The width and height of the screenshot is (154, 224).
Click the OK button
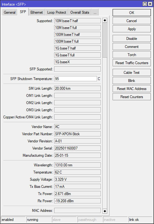click(x=132, y=13)
